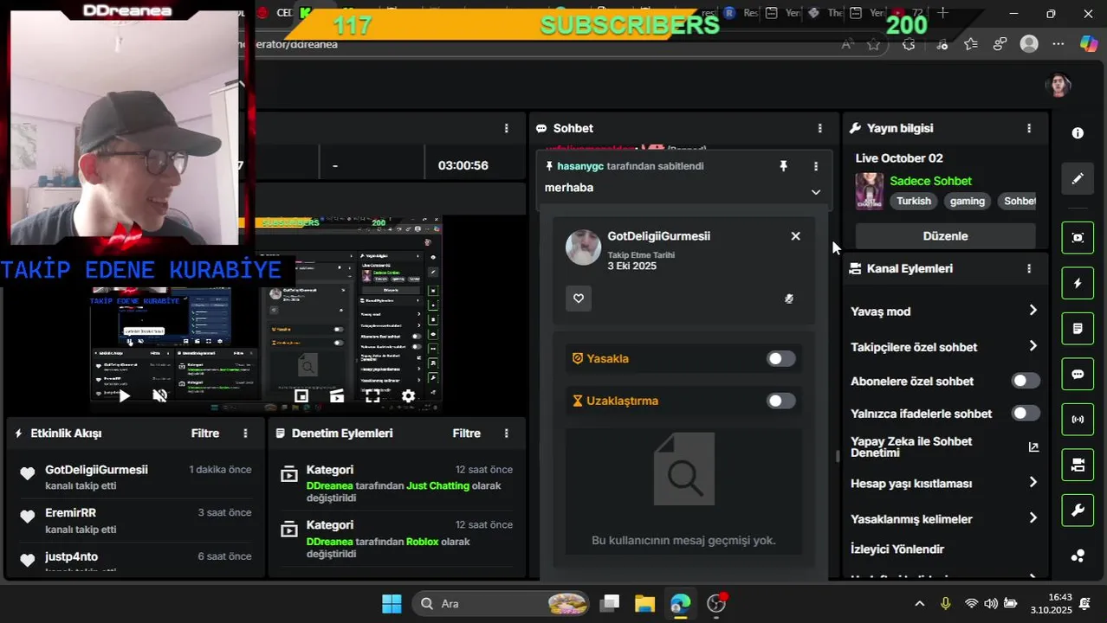
Task: Toggle stream preview panel icon in sidebar
Action: [x=1078, y=237]
